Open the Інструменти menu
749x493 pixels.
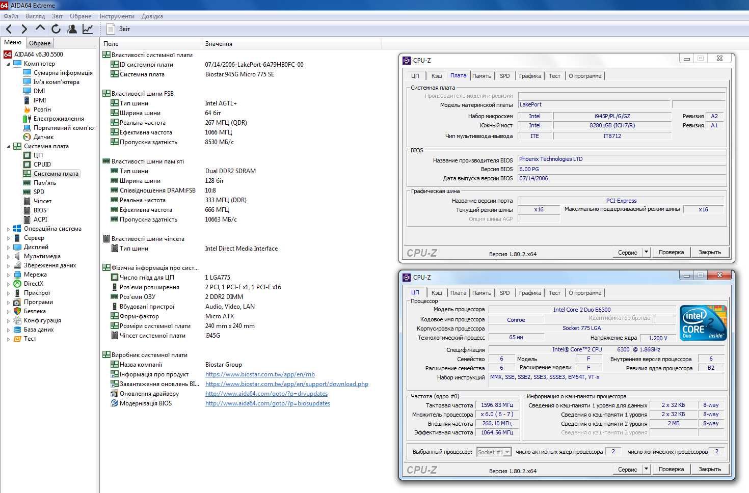click(117, 16)
